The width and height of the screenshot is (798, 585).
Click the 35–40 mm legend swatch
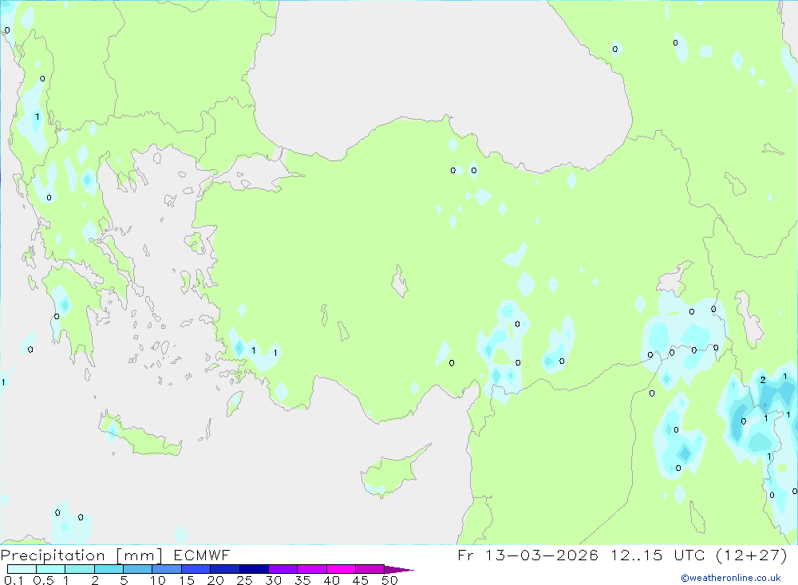312,569
